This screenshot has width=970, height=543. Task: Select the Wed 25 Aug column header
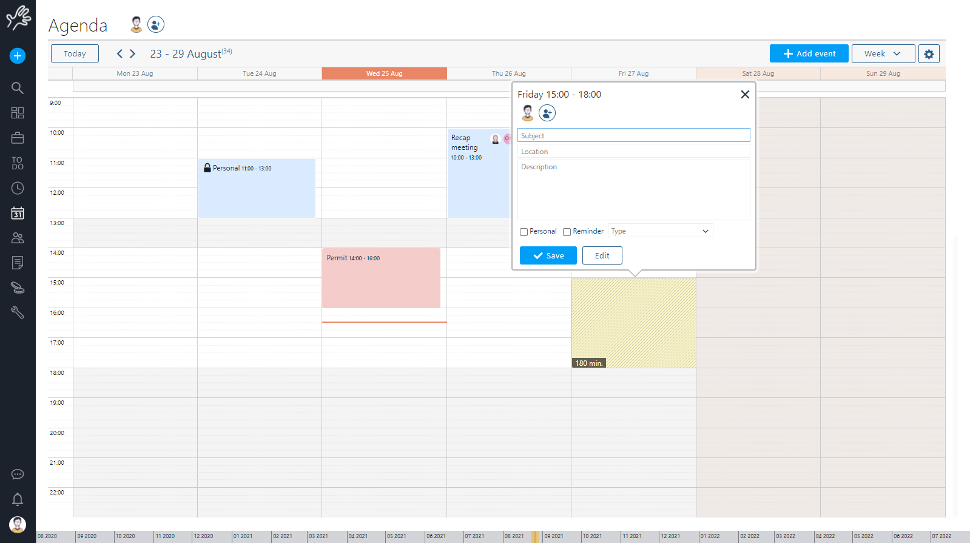[x=384, y=73]
